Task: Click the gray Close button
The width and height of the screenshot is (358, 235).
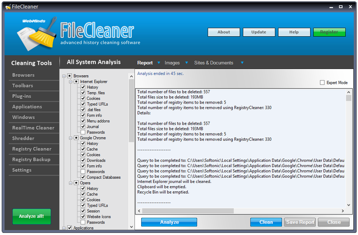Action: (x=334, y=222)
